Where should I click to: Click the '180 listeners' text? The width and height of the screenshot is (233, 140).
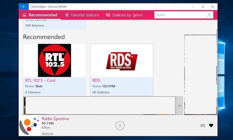(x=35, y=26)
